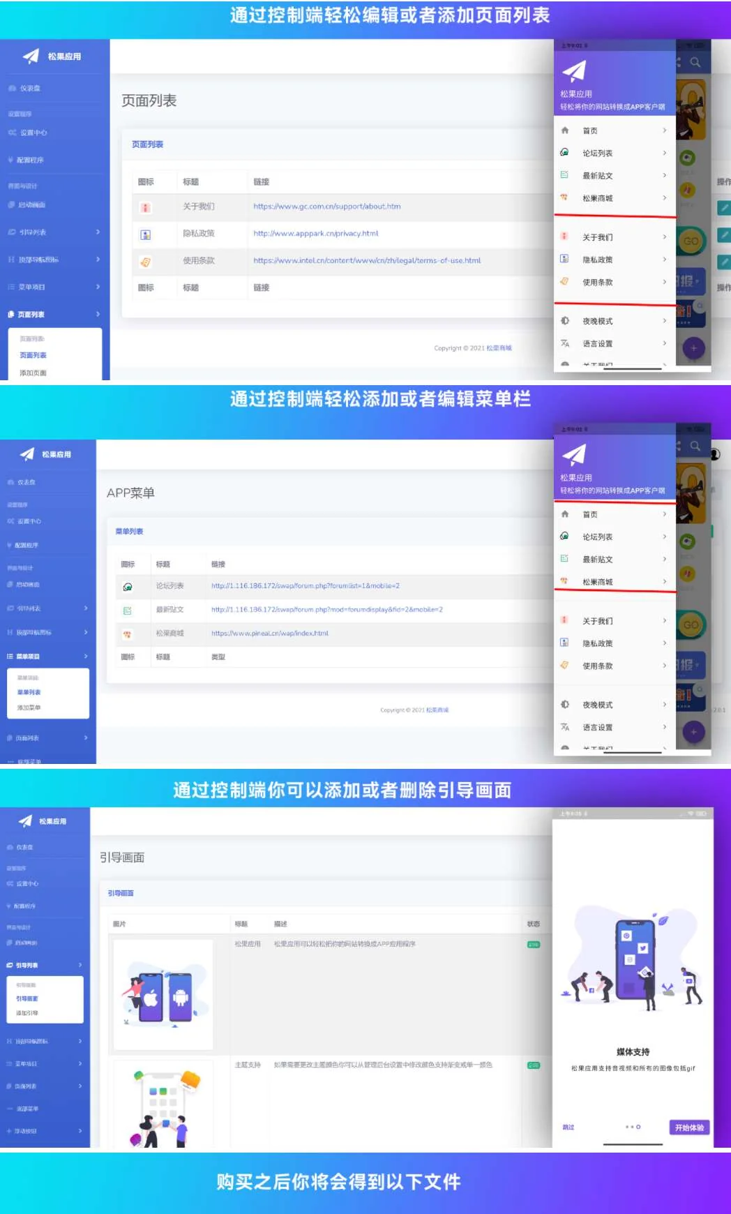Click 隐私政策 row icon in 页面列表 table
The height and width of the screenshot is (1214, 731).
(x=146, y=235)
